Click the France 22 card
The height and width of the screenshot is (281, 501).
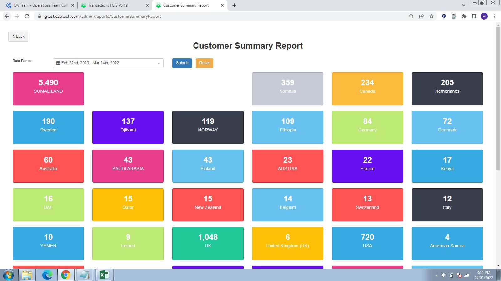click(367, 166)
